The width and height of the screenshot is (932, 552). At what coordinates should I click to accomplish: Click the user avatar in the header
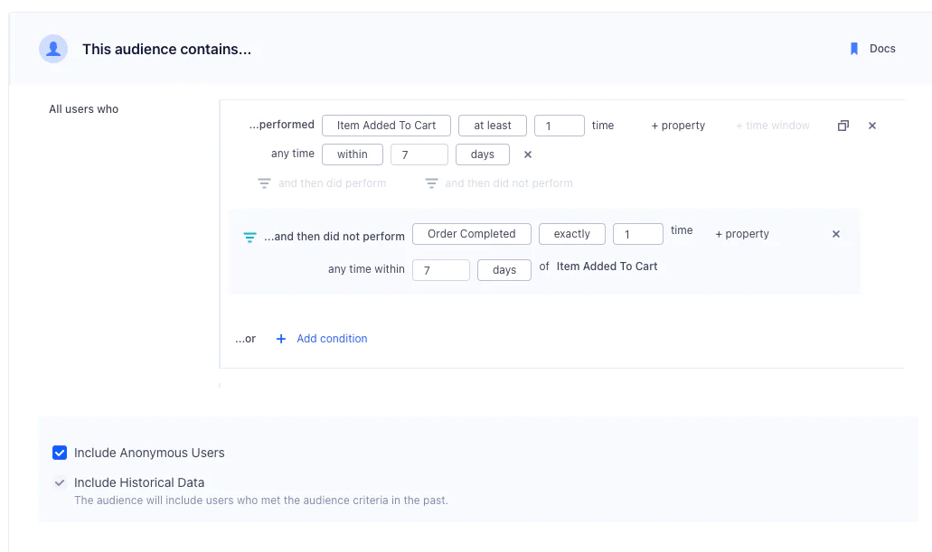click(x=52, y=49)
